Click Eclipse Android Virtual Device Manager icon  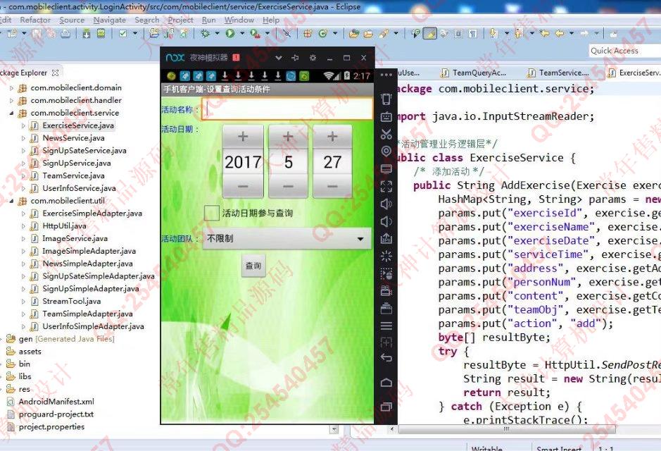[x=101, y=33]
